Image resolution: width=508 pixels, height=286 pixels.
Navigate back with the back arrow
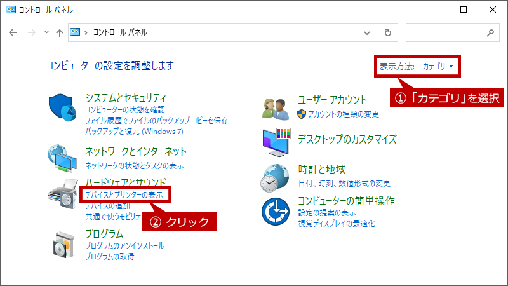pyautogui.click(x=13, y=32)
